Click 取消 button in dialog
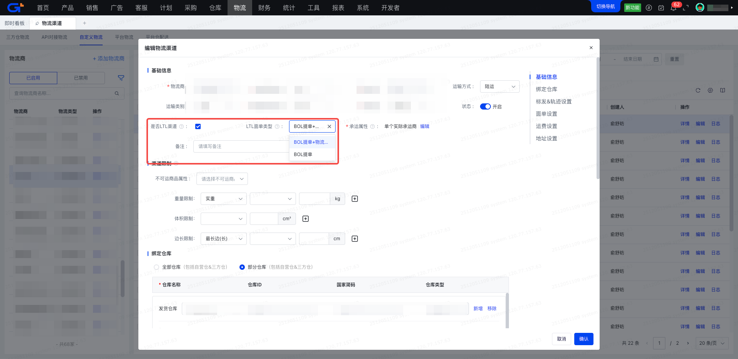The image size is (738, 359). click(562, 339)
